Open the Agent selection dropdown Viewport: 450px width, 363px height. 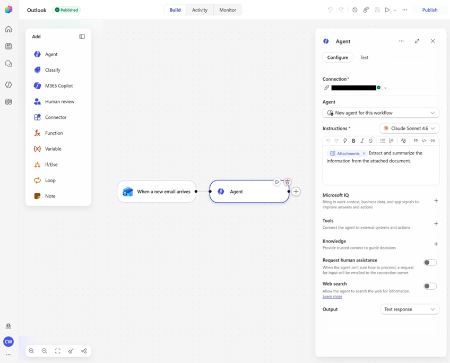point(381,113)
